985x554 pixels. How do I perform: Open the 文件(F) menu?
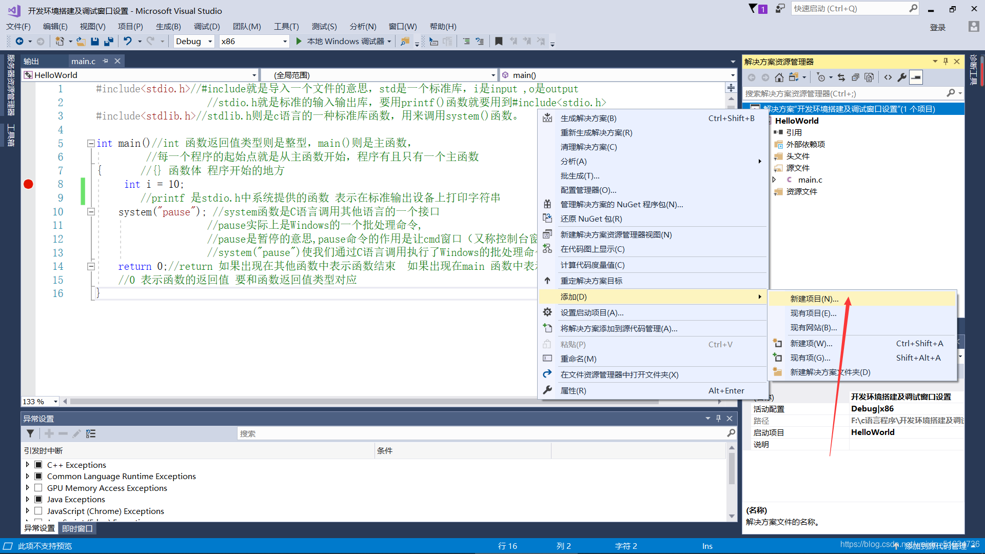point(18,27)
